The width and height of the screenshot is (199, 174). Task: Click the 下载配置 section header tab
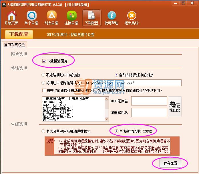[19, 34]
